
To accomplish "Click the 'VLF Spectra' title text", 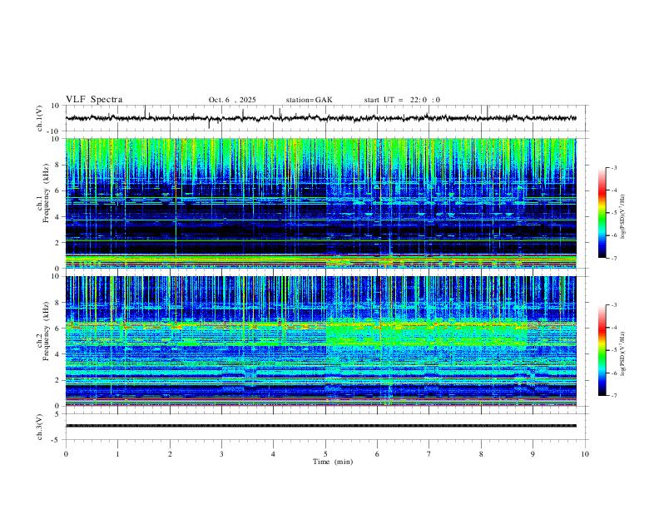I will [x=94, y=100].
